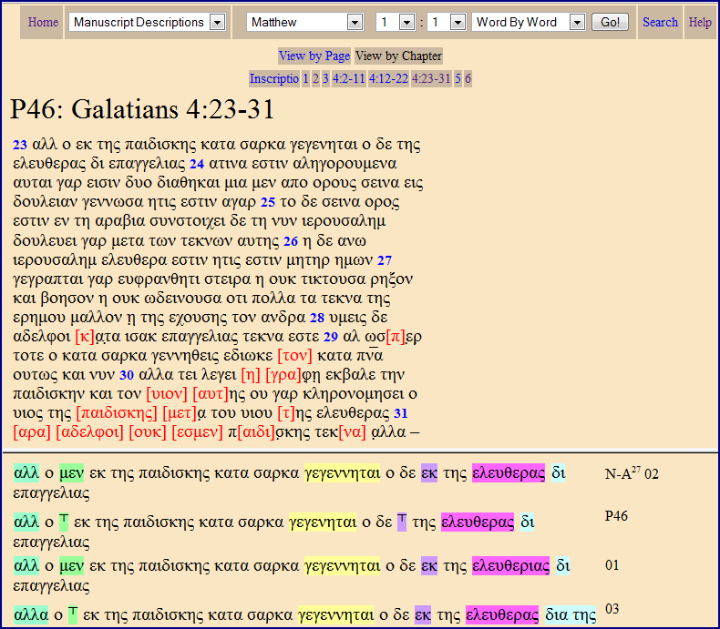Viewport: 720px width, 629px height.
Task: Click verse number 31 marker
Action: (x=401, y=413)
